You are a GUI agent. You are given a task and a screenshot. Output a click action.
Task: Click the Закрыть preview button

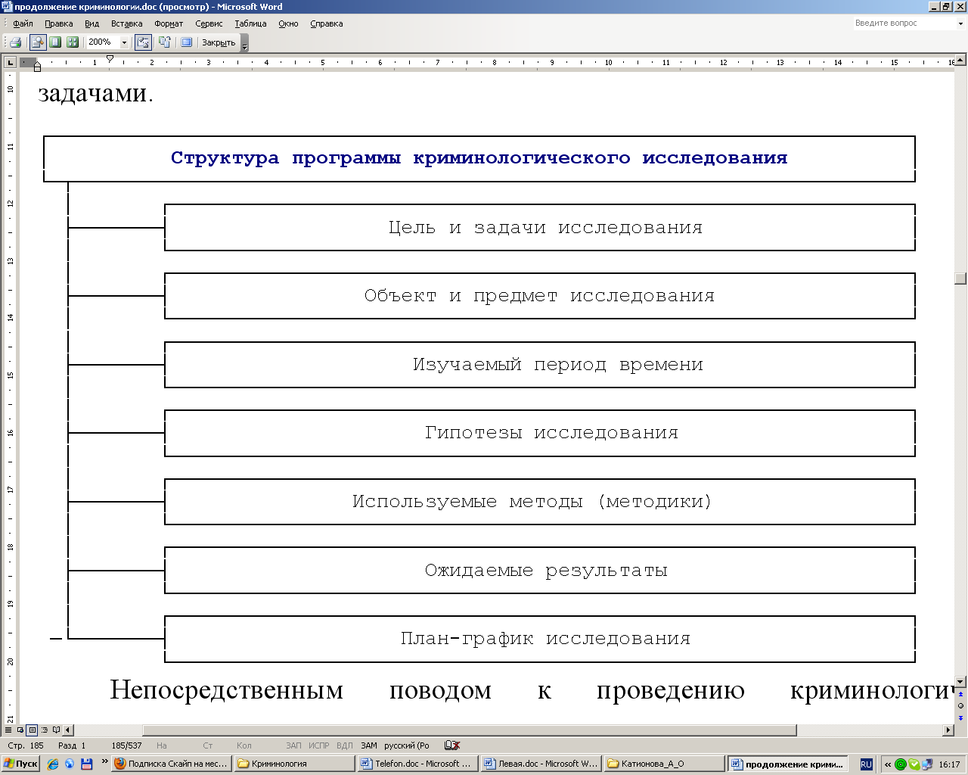tap(219, 42)
